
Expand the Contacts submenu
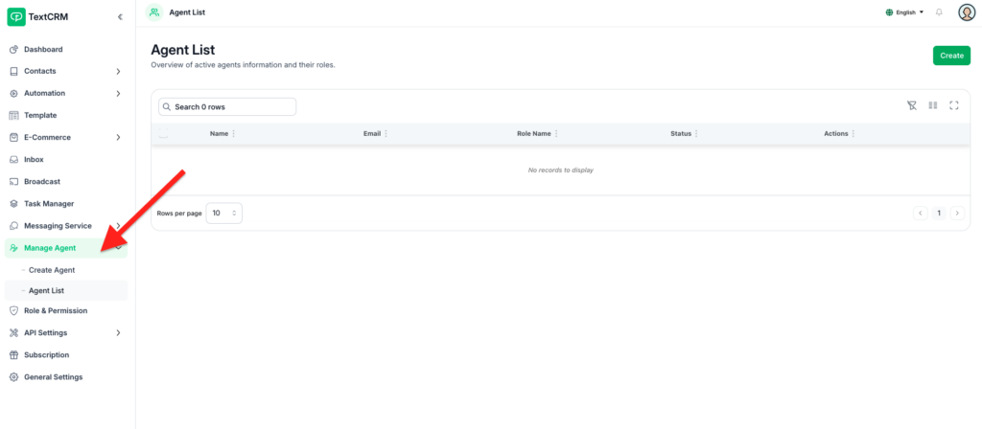118,72
